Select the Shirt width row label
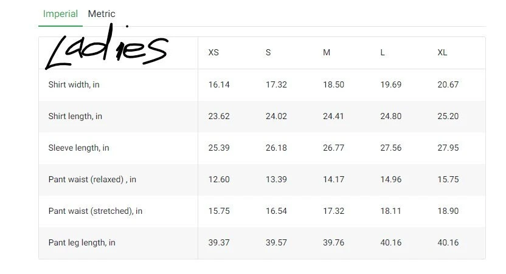This screenshot has height=274, width=506. pyautogui.click(x=74, y=85)
